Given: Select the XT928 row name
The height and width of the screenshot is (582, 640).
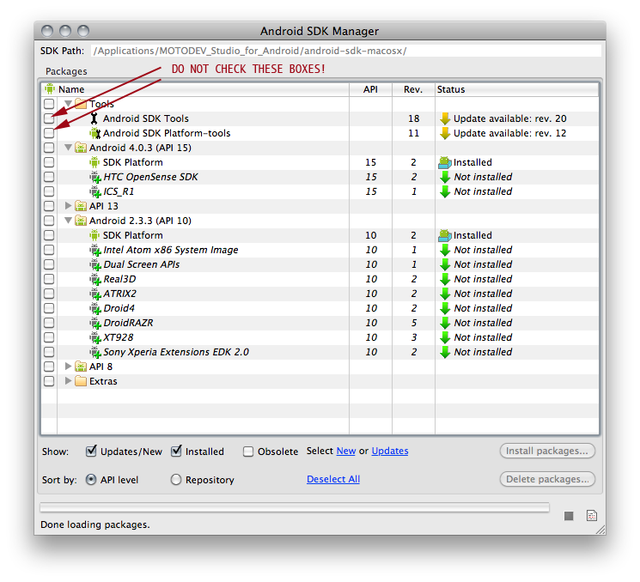Looking at the screenshot, I should 119,337.
